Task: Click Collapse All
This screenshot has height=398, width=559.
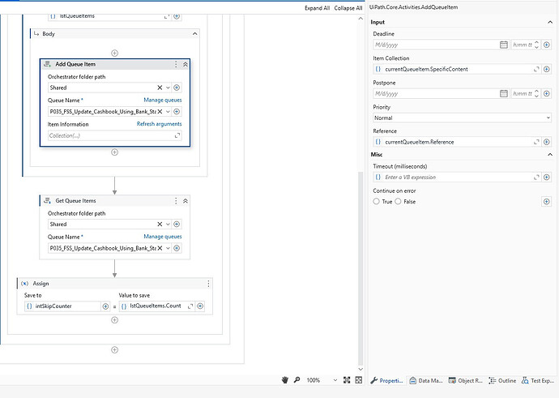Action: pyautogui.click(x=348, y=8)
